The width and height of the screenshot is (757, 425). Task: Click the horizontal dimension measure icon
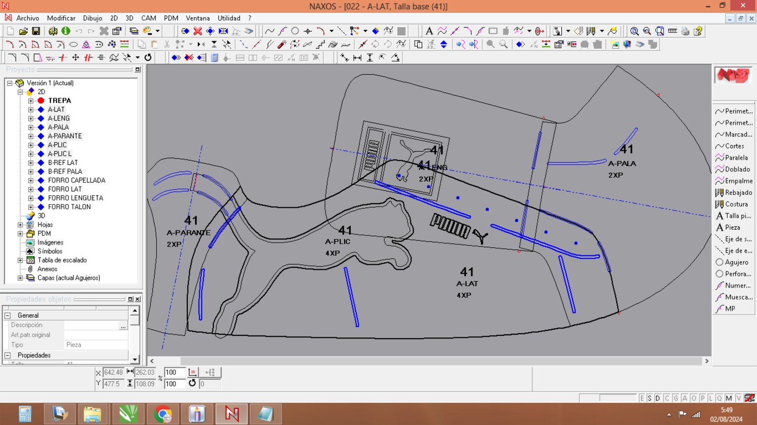(357, 57)
